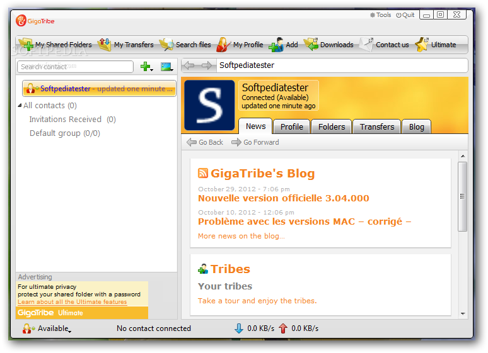Image resolution: width=488 pixels, height=353 pixels.
Task: Open My Transfers from toolbar
Action: (125, 45)
